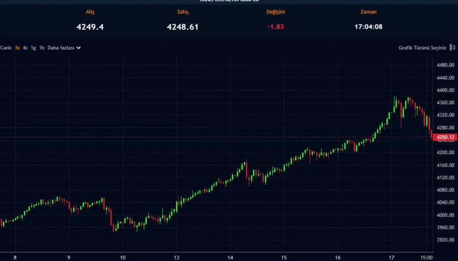Select the 1s timeframe
458x261 pixels.
[17, 48]
